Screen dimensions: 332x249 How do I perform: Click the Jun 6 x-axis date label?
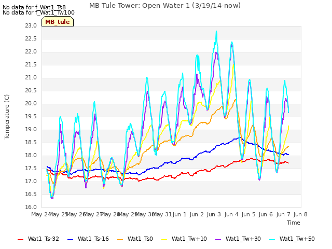pyautogui.click(x=266, y=214)
